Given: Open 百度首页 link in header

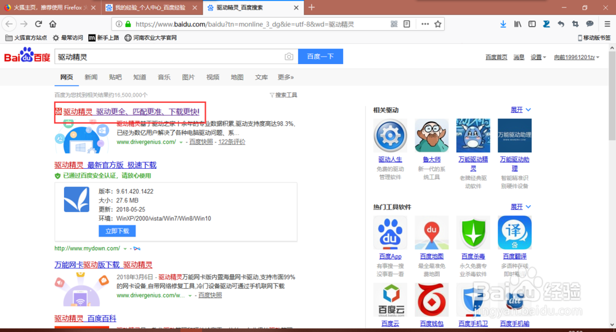Looking at the screenshot, I should click(496, 57).
